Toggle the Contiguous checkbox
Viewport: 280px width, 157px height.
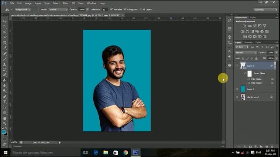pyautogui.click(x=125, y=9)
